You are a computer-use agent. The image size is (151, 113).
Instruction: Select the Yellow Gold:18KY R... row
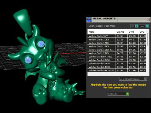coord(117,50)
